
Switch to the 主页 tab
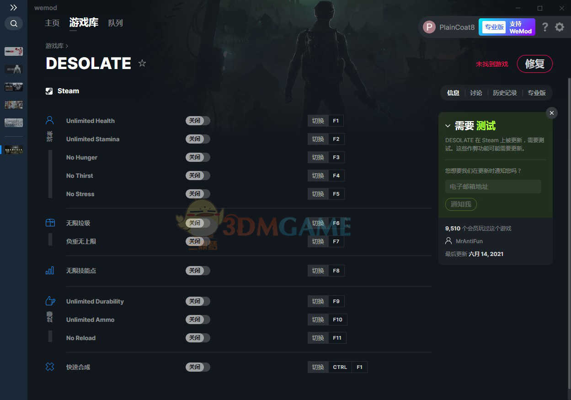tap(52, 23)
